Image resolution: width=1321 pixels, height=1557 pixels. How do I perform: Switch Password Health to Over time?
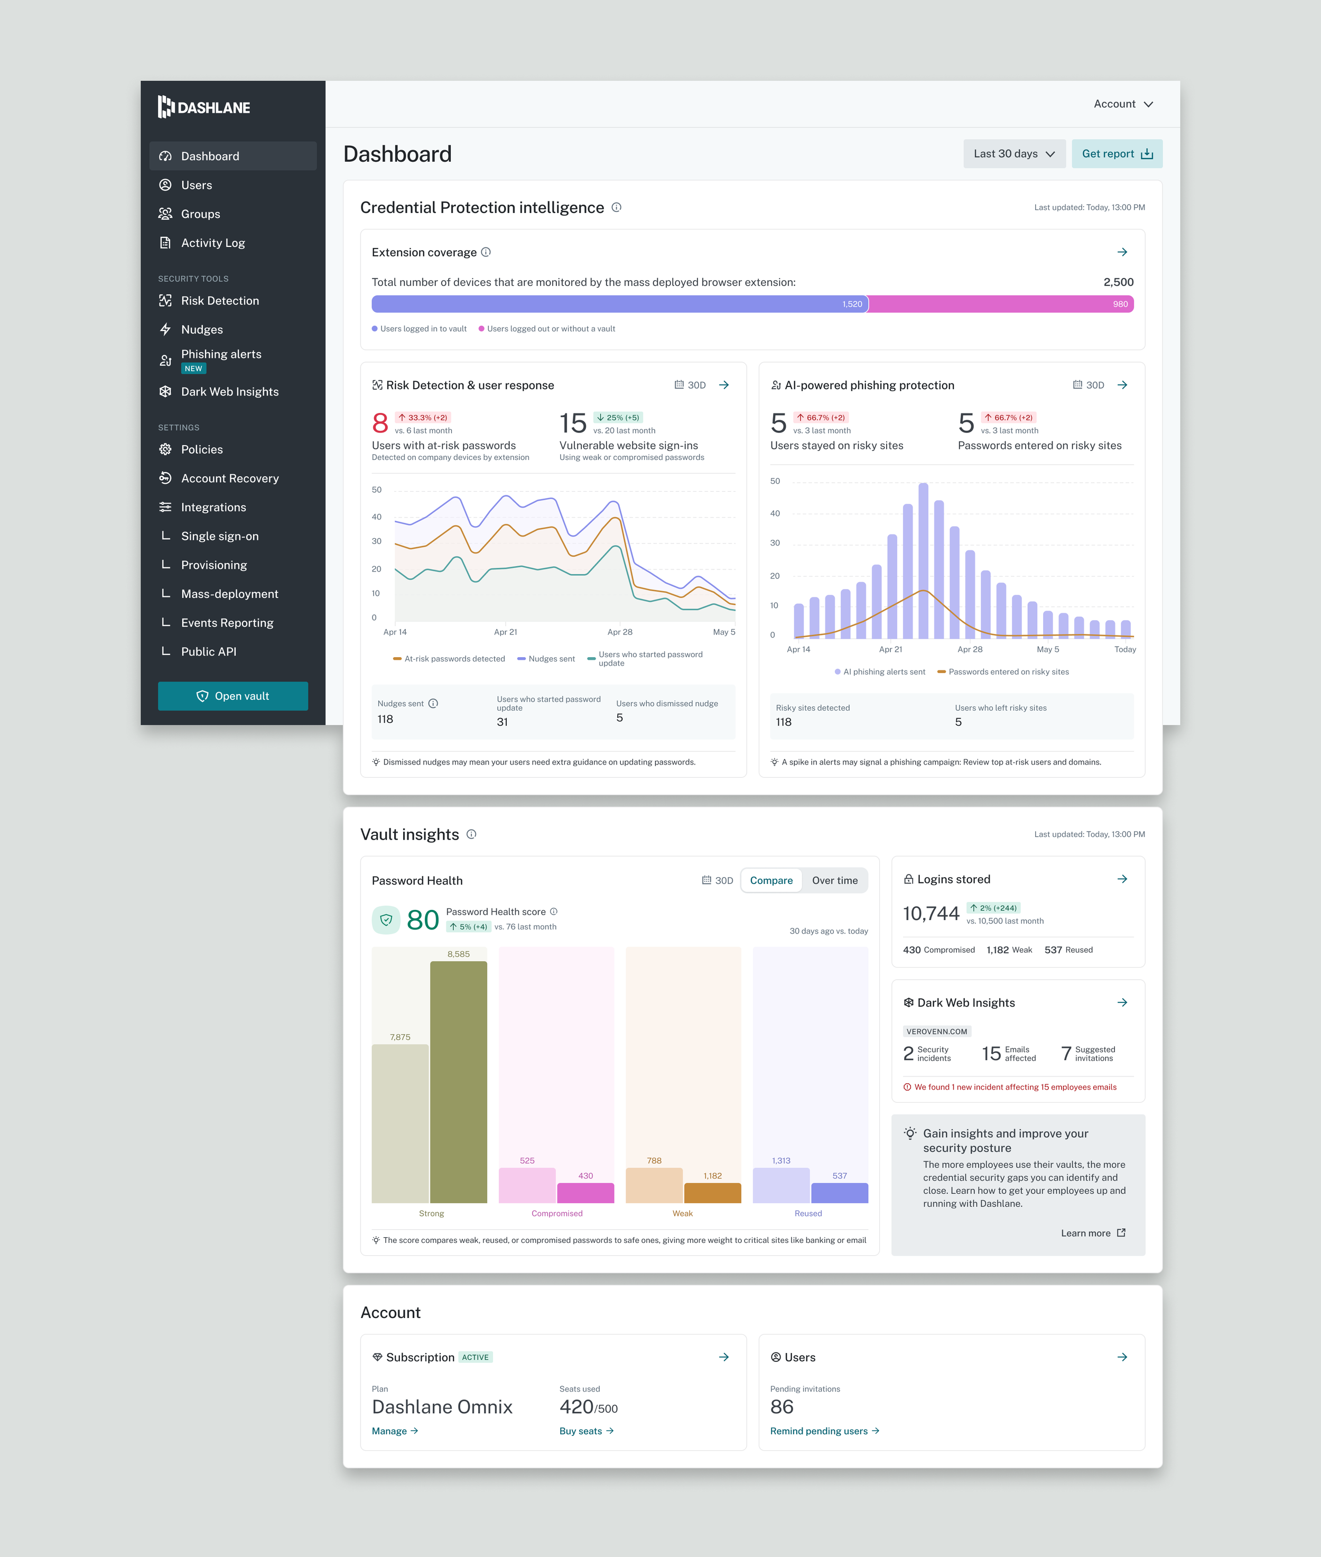tap(834, 880)
